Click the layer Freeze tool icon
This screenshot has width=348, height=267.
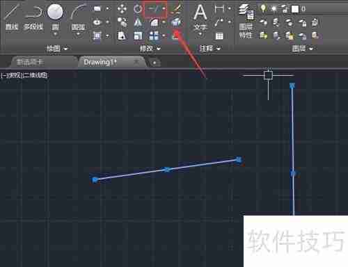[x=290, y=22]
